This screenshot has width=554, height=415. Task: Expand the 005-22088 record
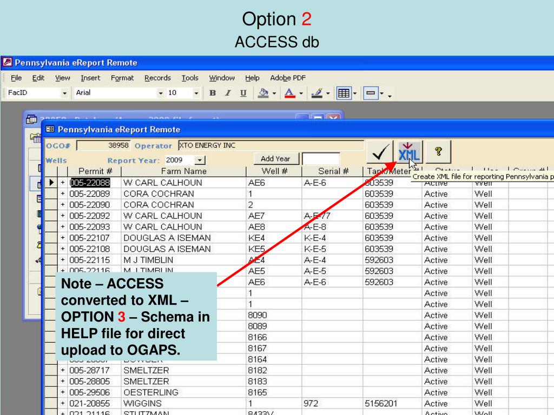[x=63, y=183]
